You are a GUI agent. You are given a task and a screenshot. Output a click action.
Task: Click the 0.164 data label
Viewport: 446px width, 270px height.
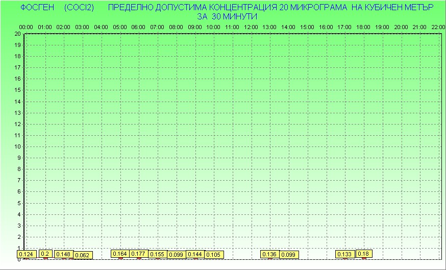[120, 254]
